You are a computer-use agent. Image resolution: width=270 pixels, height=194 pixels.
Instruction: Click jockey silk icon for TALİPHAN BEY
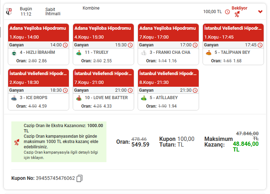click(x=209, y=53)
